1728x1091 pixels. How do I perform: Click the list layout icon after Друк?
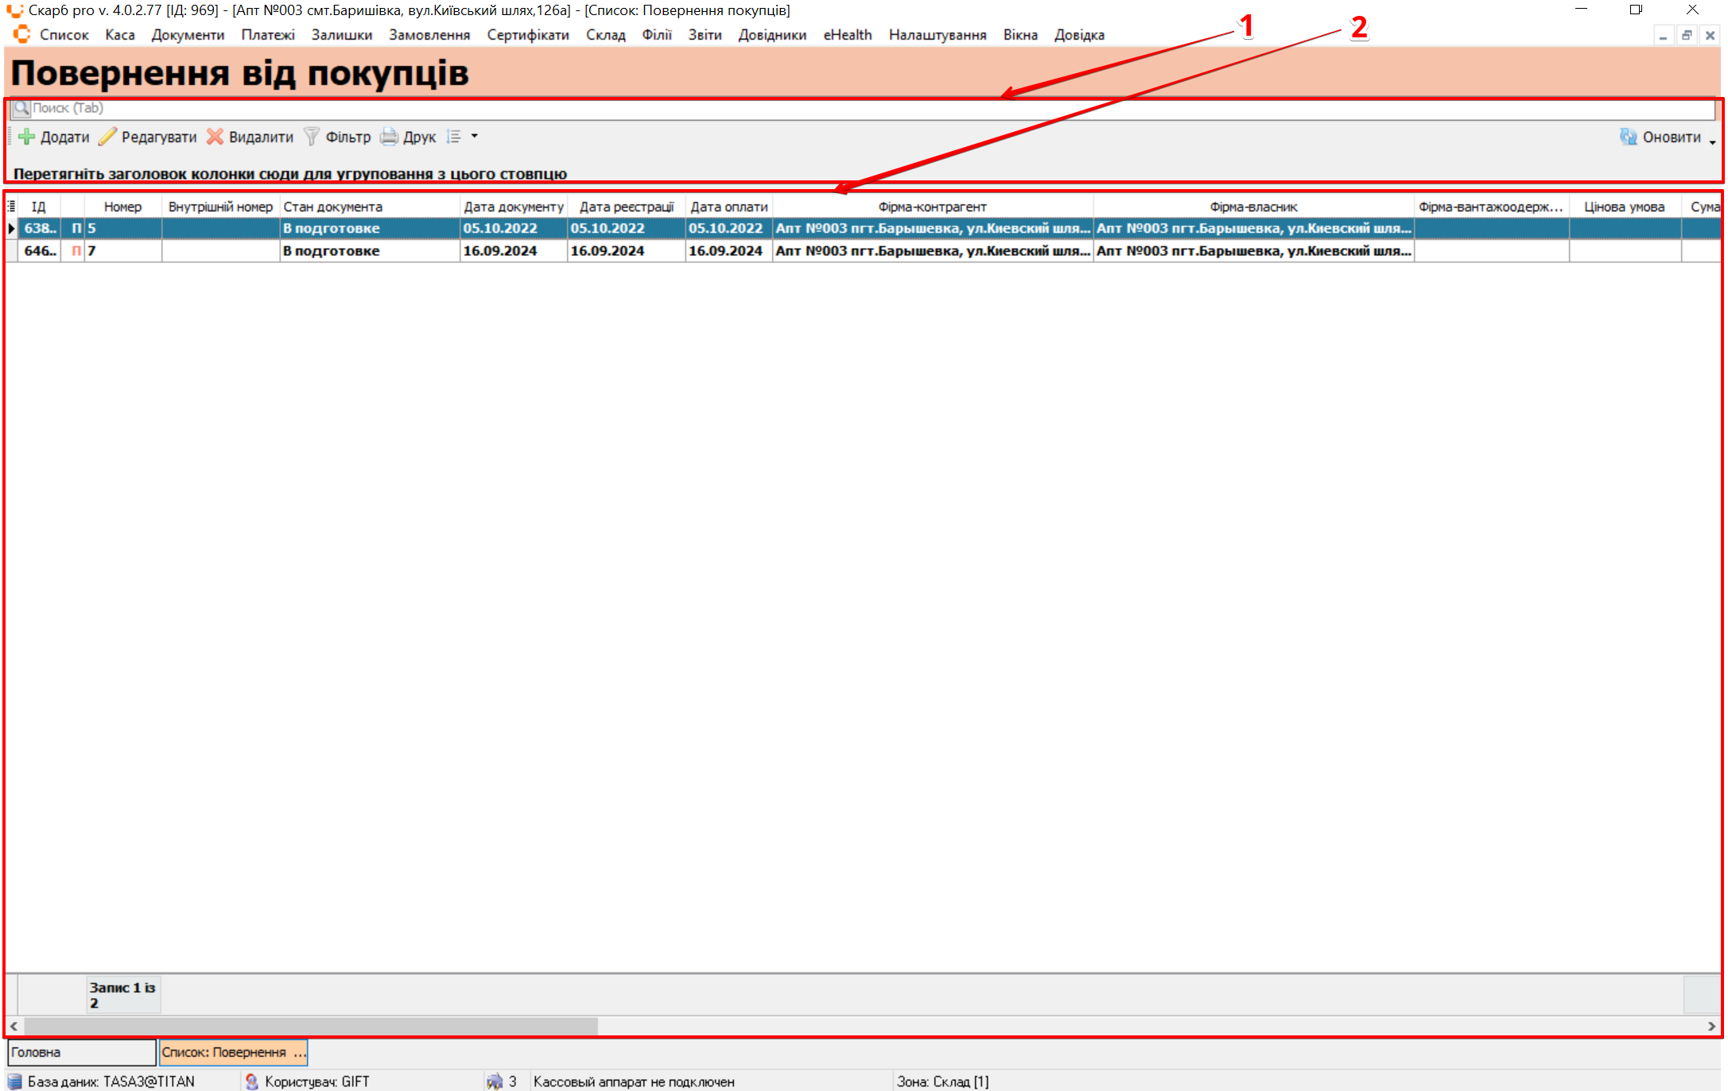[x=454, y=137]
